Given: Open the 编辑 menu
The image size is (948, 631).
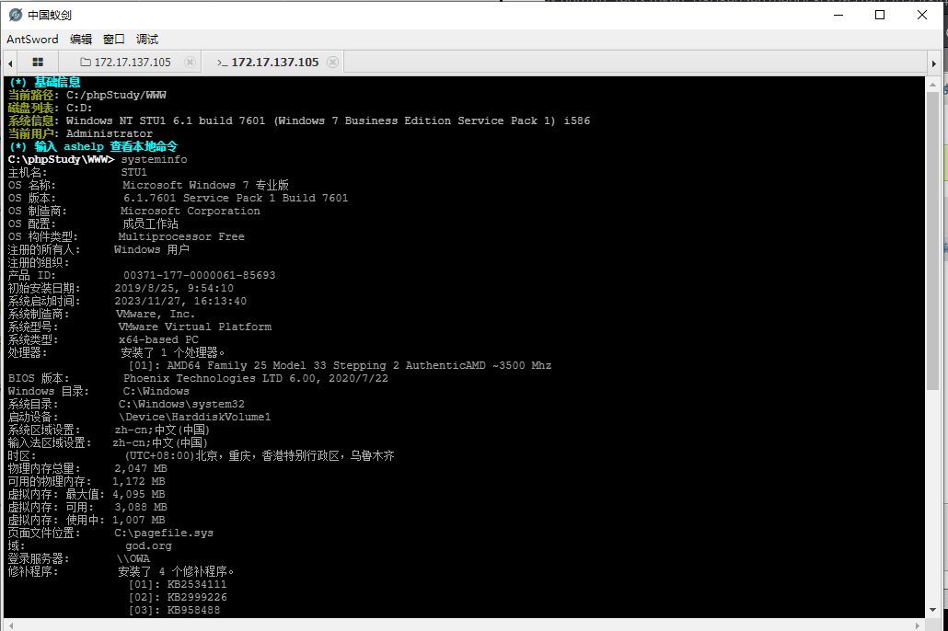Looking at the screenshot, I should coord(81,40).
